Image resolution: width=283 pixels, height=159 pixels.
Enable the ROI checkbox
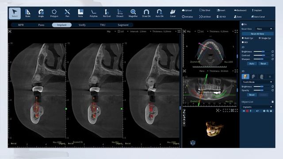coord(243,42)
